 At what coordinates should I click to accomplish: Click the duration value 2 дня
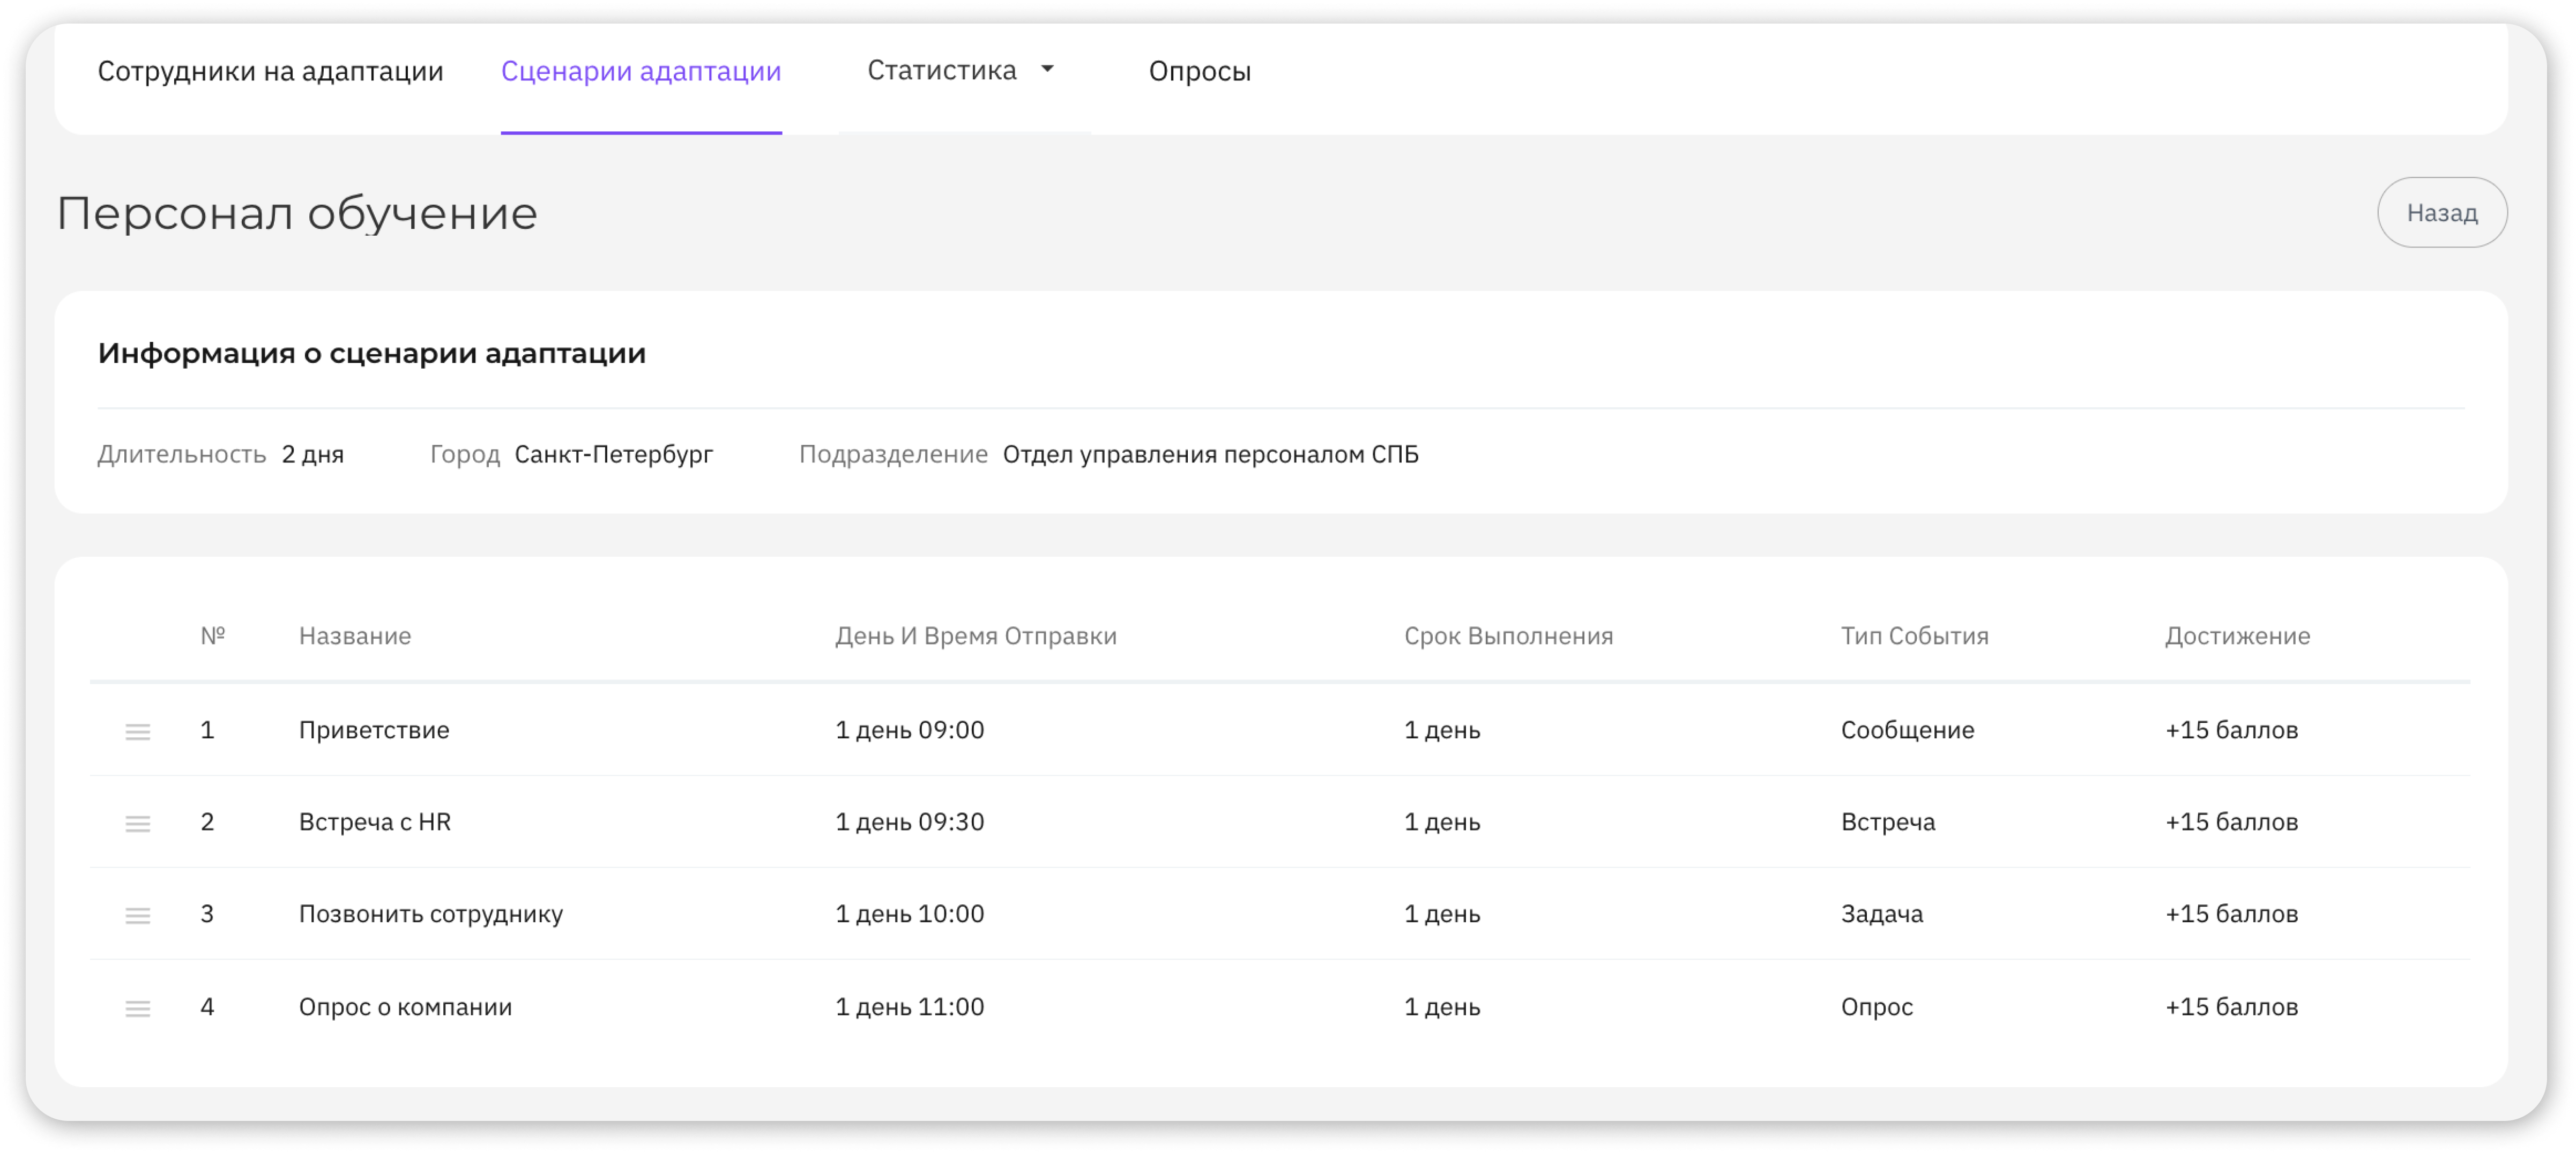point(312,454)
